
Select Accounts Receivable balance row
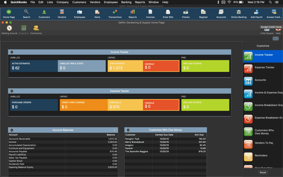point(63,139)
